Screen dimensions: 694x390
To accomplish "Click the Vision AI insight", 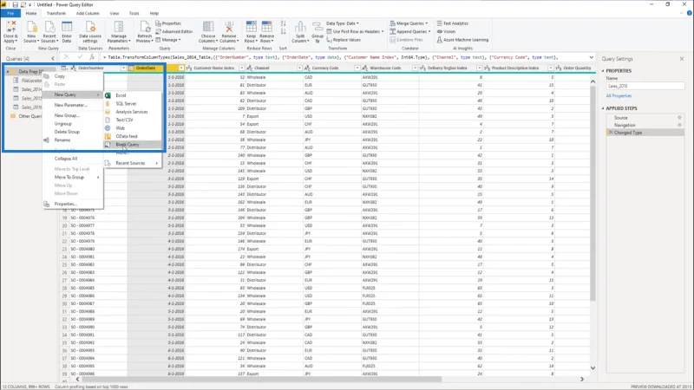I will click(446, 31).
